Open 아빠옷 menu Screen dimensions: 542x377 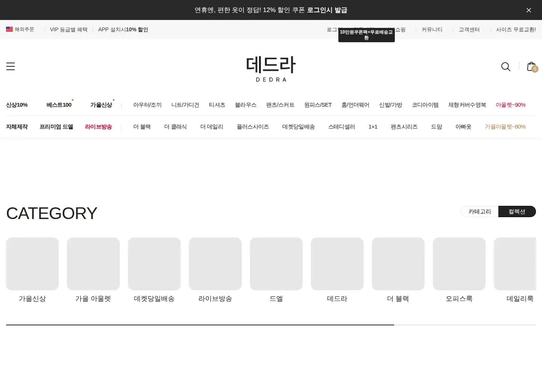point(463,127)
